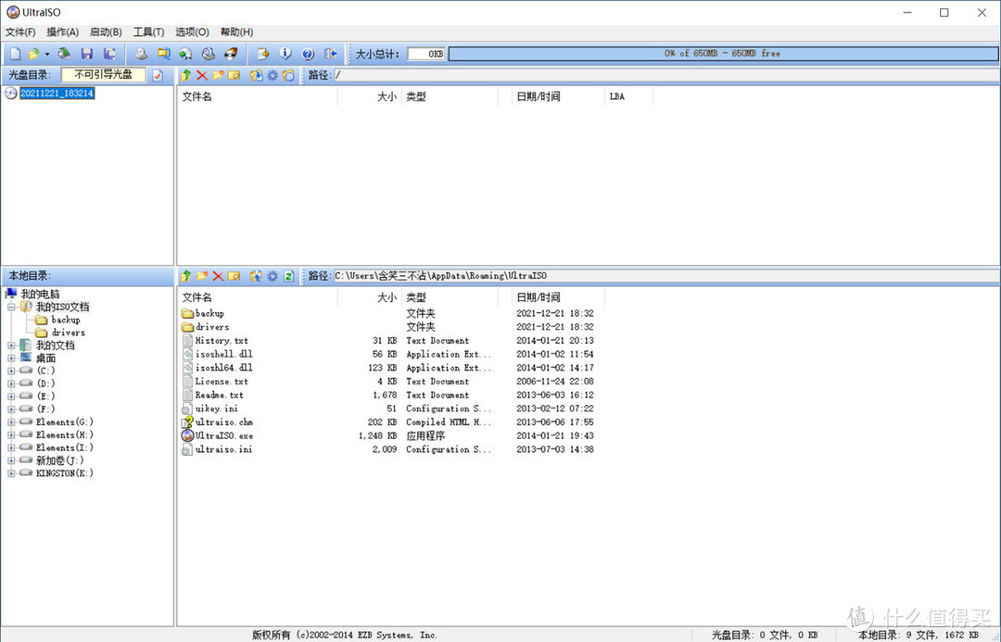Expand the KINGSTON(K:) drive node
Screen dimensions: 1001x642
click(11, 473)
